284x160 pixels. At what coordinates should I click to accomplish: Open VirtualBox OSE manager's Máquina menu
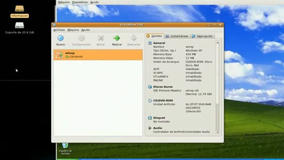coord(73,30)
